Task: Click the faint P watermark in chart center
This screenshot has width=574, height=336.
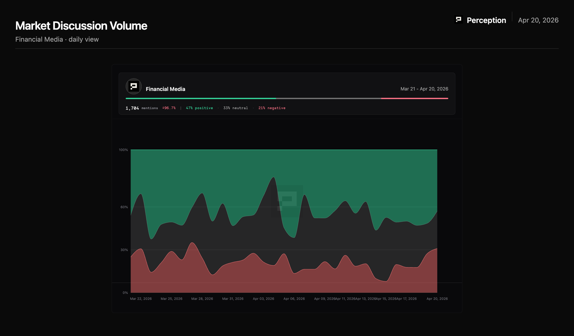Action: 287,201
